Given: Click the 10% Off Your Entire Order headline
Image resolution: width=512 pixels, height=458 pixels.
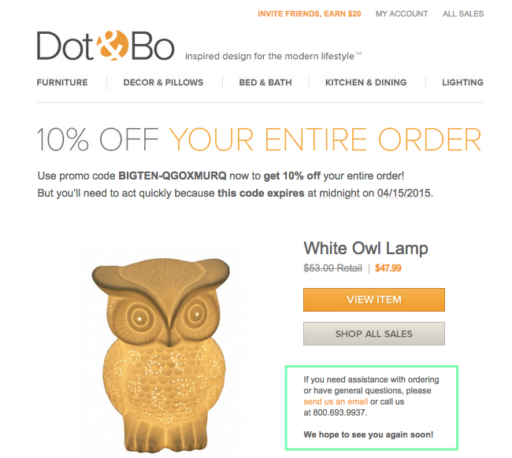Looking at the screenshot, I should [259, 139].
